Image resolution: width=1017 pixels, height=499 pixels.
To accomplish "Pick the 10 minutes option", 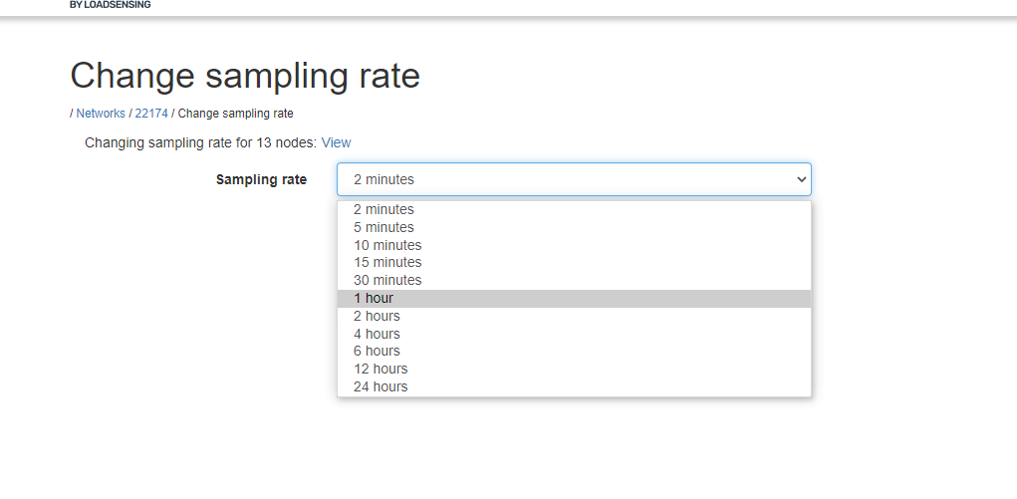I will coord(574,245).
